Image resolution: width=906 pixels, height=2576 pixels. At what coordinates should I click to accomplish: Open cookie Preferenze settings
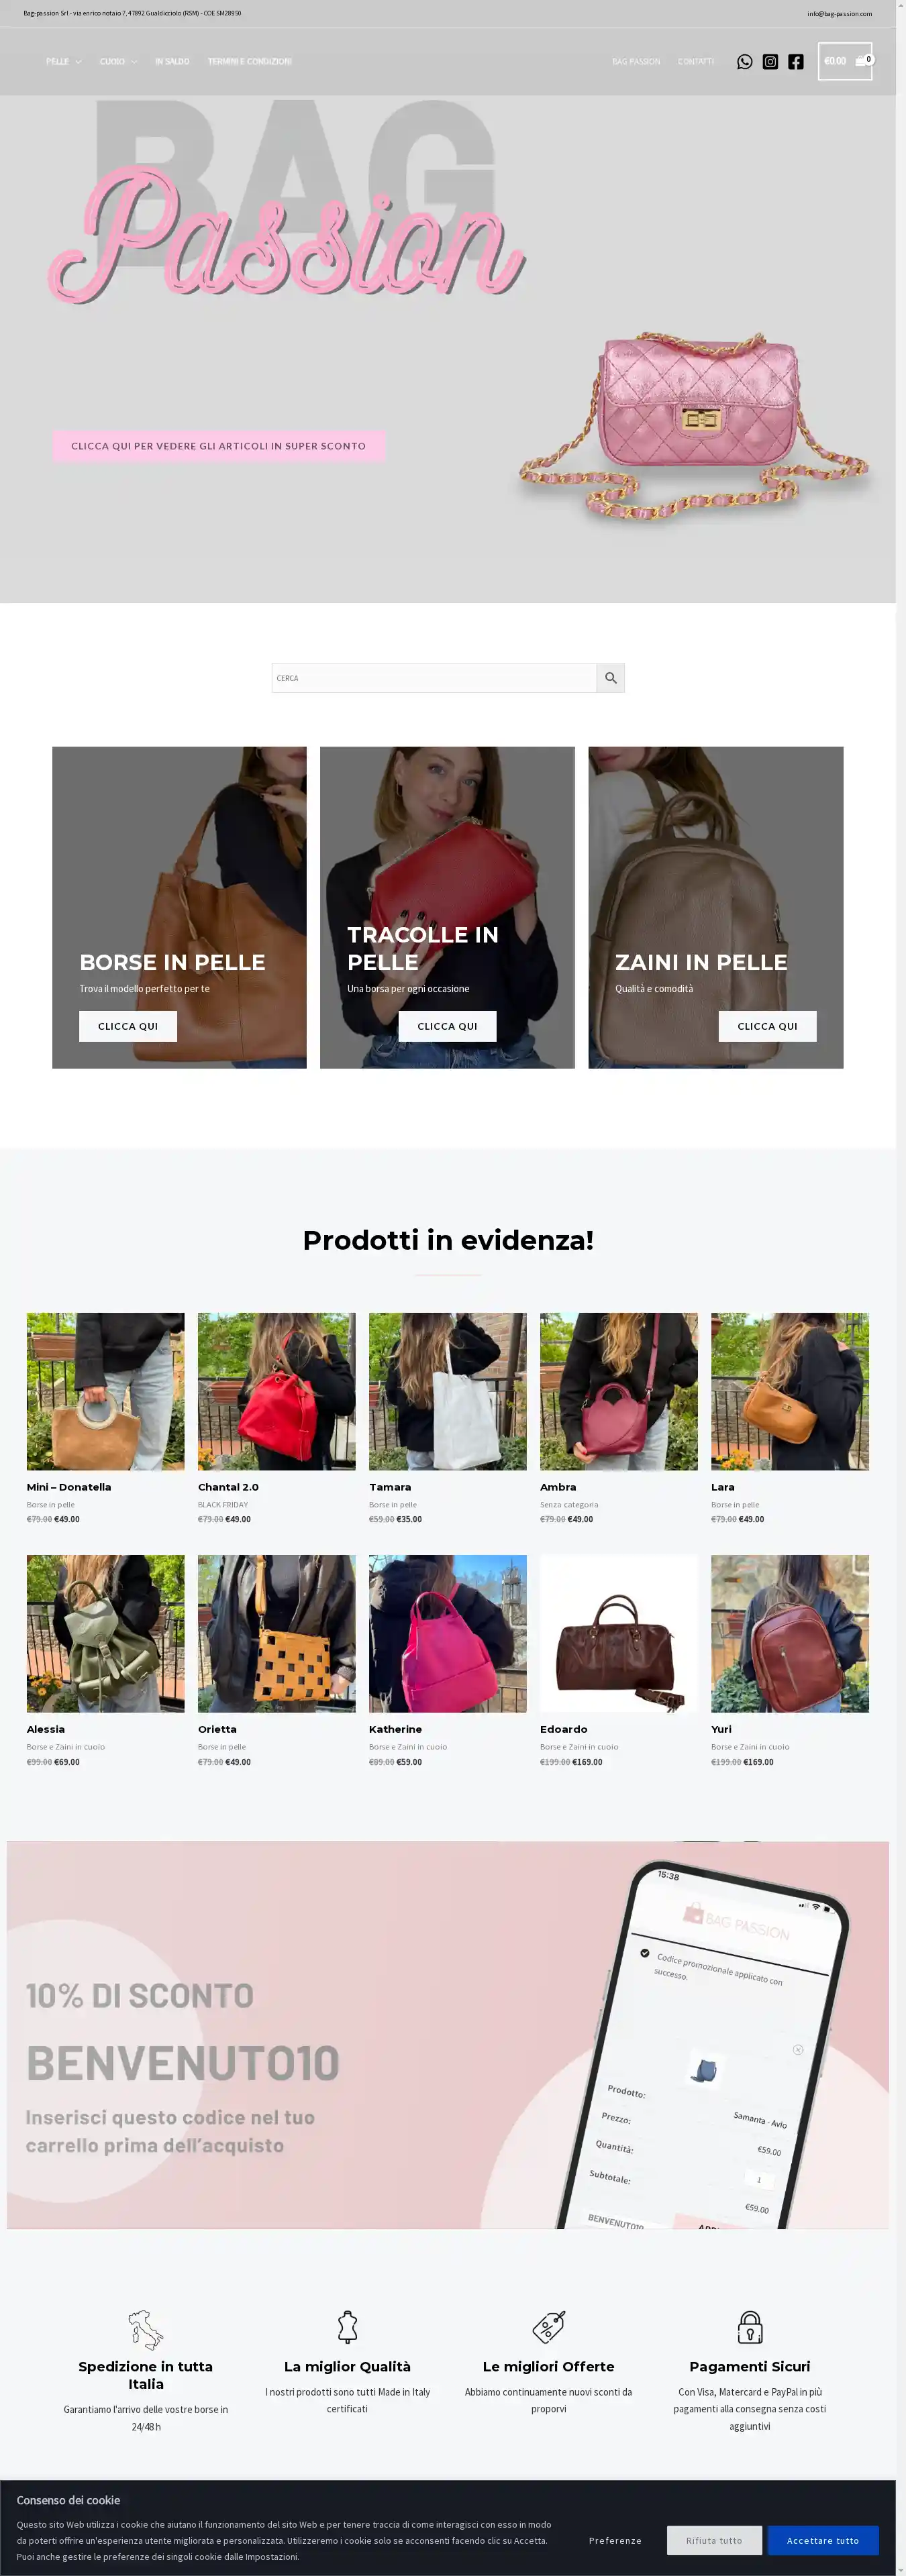pos(615,2540)
